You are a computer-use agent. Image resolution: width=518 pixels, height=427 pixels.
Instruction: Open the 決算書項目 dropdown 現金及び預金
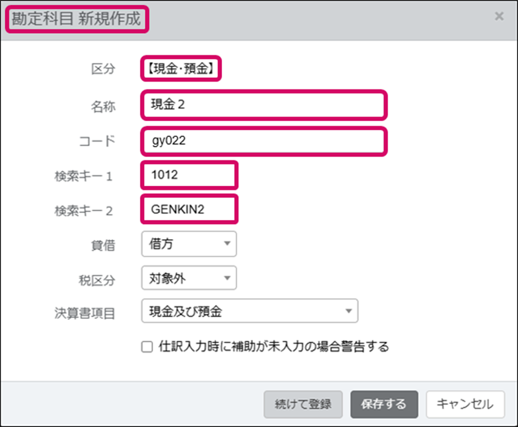pos(249,311)
